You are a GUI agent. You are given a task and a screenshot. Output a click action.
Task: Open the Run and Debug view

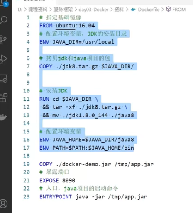coord(3,59)
